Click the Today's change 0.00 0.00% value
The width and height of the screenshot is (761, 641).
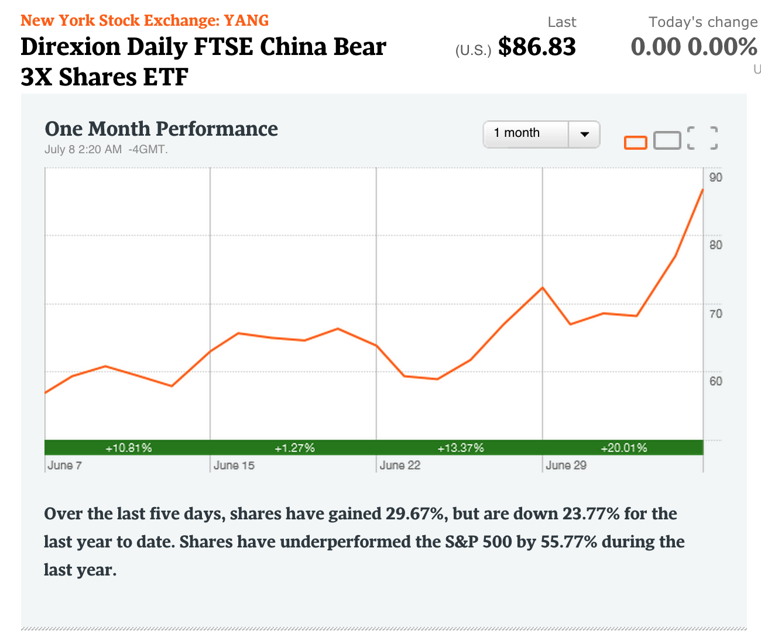(x=694, y=47)
